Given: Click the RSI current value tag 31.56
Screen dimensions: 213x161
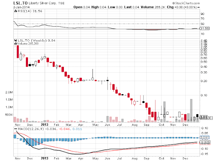Looking at the screenshot, I should [x=204, y=29].
